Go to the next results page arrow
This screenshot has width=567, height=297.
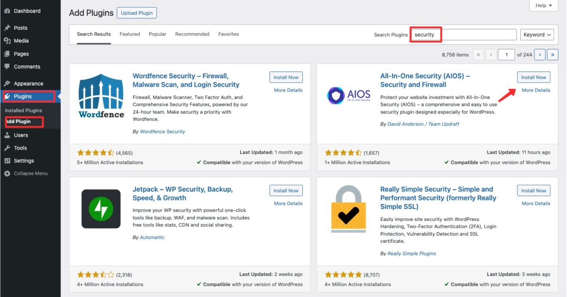tap(540, 55)
